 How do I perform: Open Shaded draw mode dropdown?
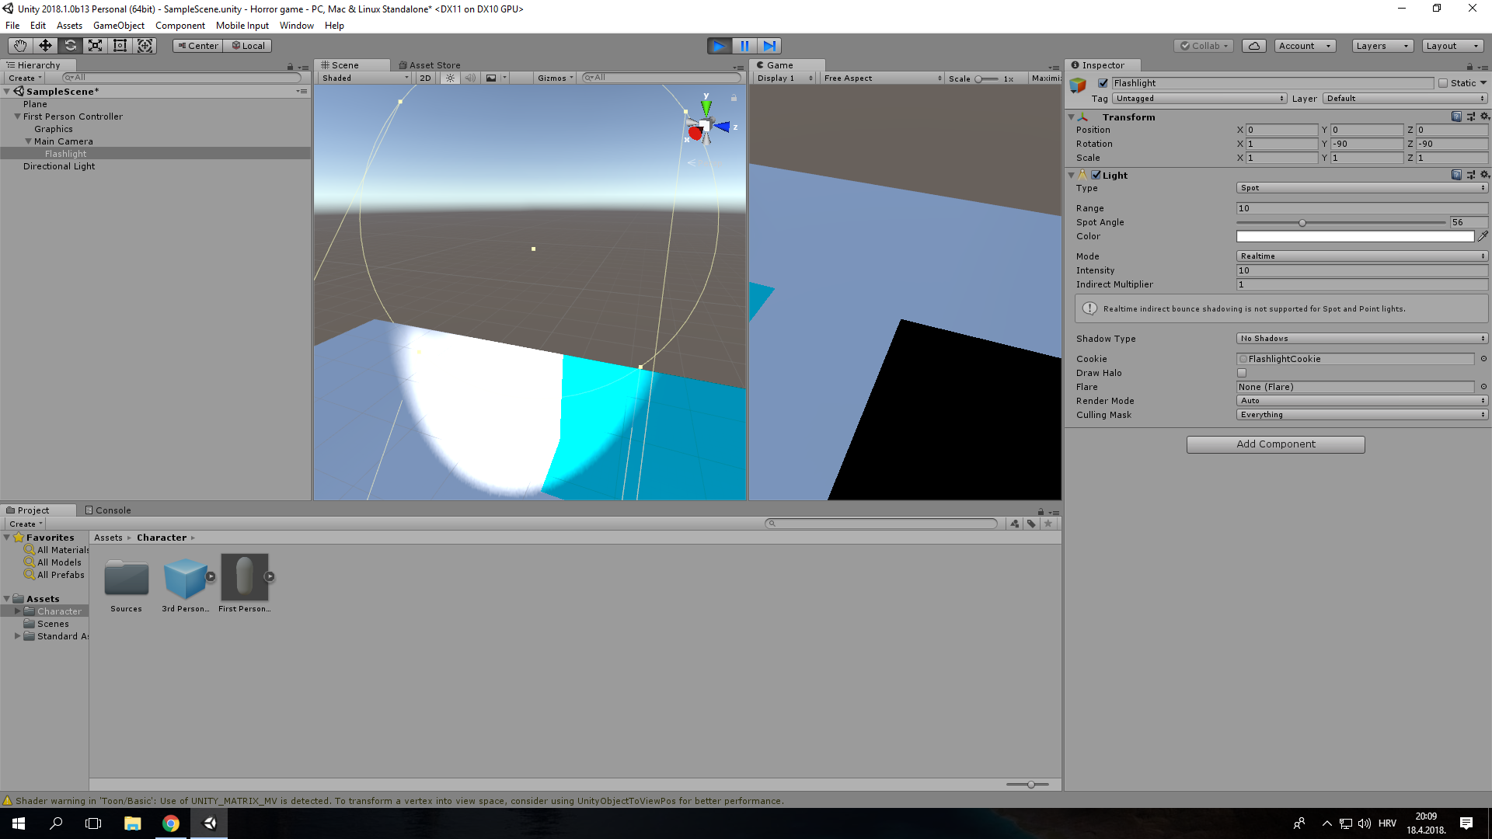click(x=364, y=78)
